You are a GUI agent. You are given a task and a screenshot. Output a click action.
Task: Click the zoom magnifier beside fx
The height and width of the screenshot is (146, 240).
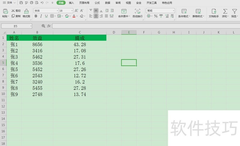click(43, 26)
